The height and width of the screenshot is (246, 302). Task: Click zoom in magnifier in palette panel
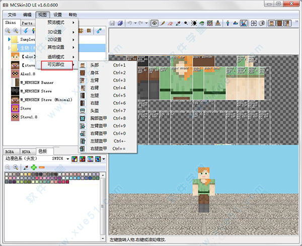click(x=16, y=167)
